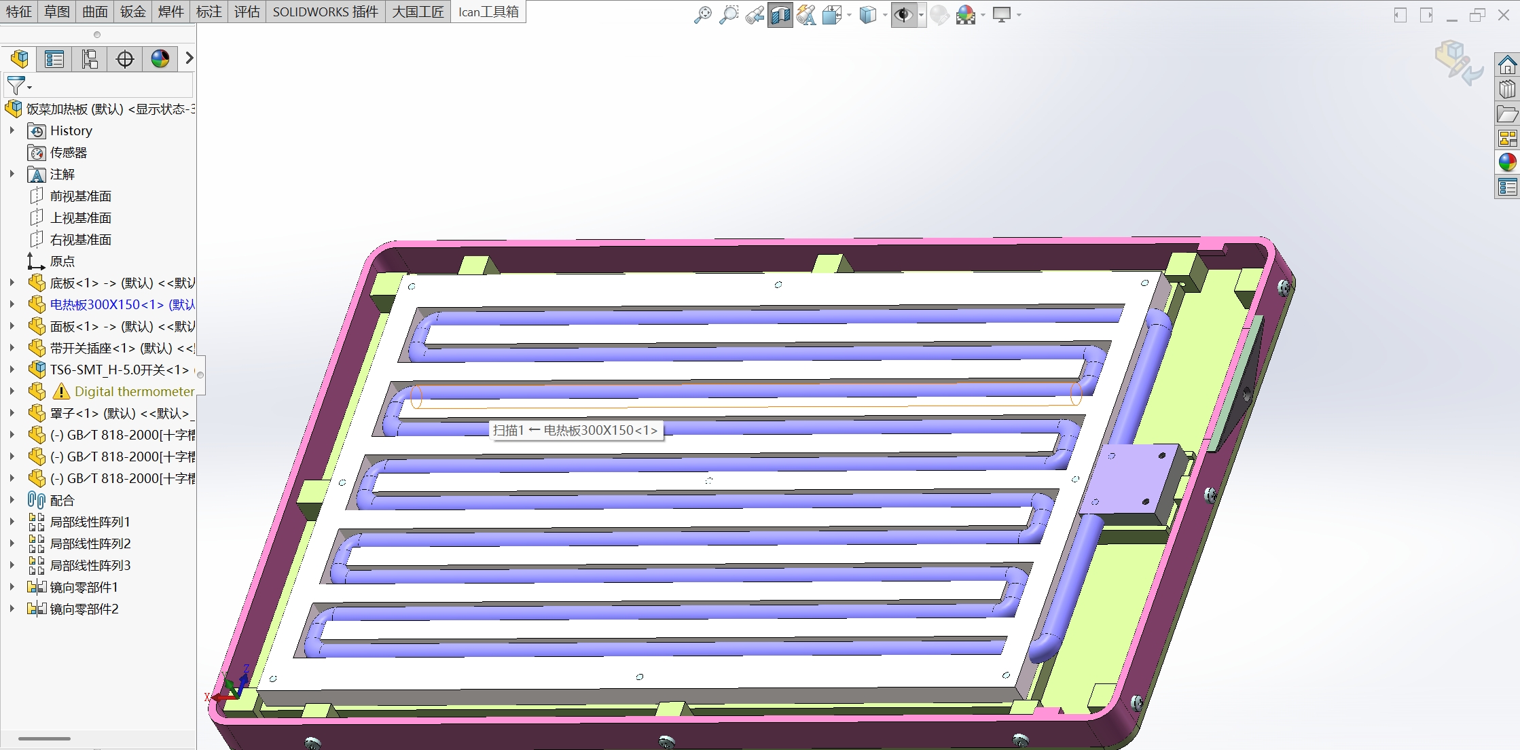Click the Apply Scene icon

coord(965,15)
